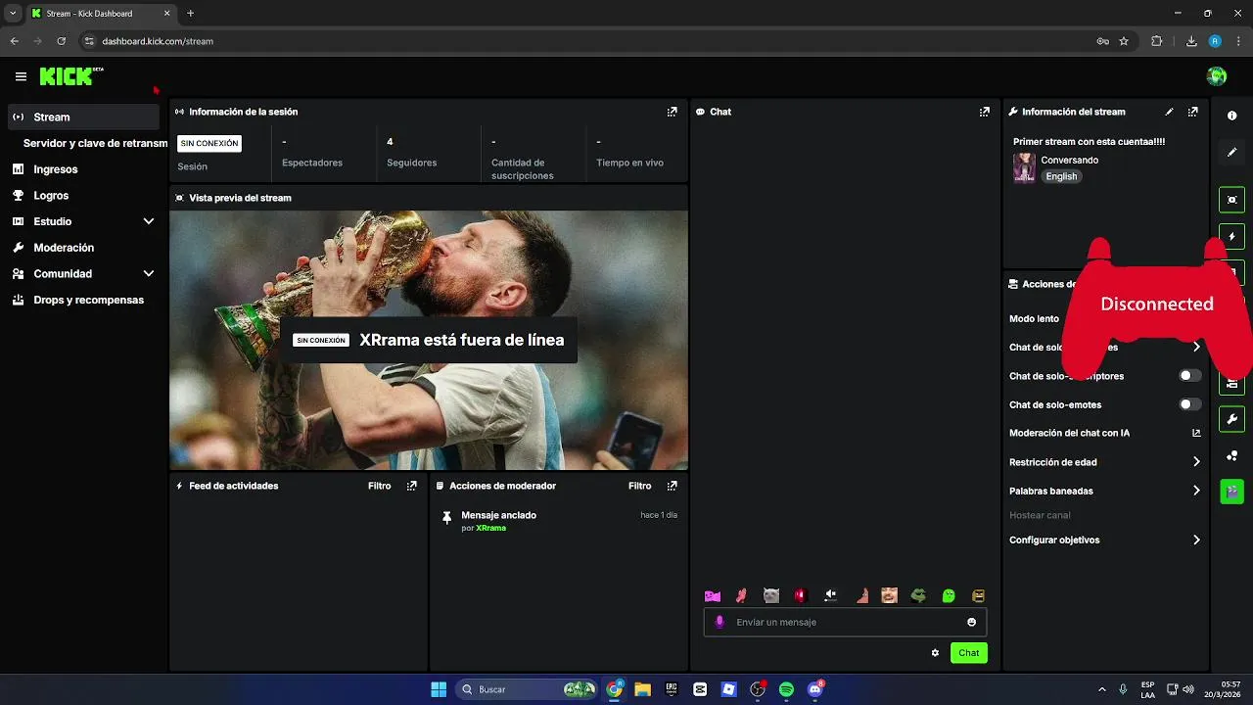Click the green Chat send button

(x=968, y=653)
